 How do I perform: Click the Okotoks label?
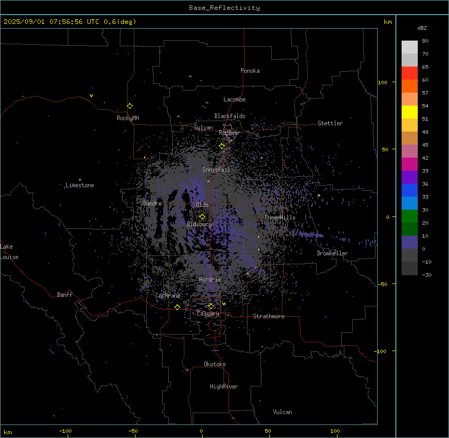pos(215,364)
